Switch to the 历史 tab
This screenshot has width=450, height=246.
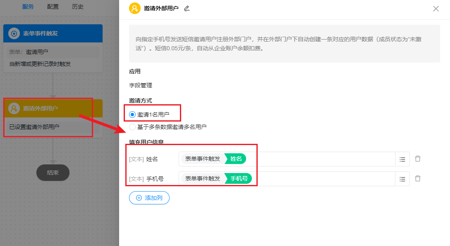point(78,7)
